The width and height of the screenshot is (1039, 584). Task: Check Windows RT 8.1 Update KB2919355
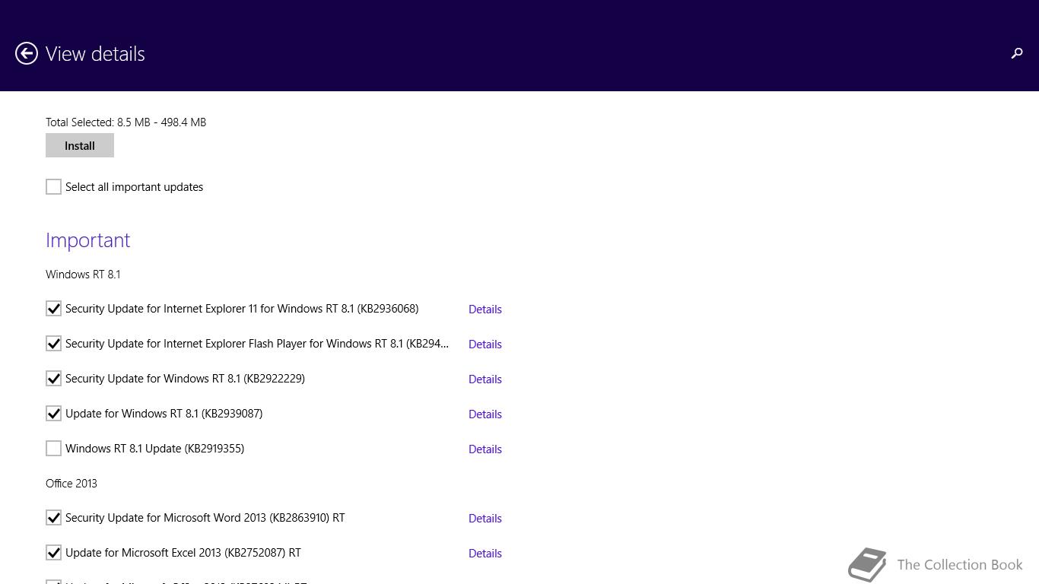tap(53, 449)
